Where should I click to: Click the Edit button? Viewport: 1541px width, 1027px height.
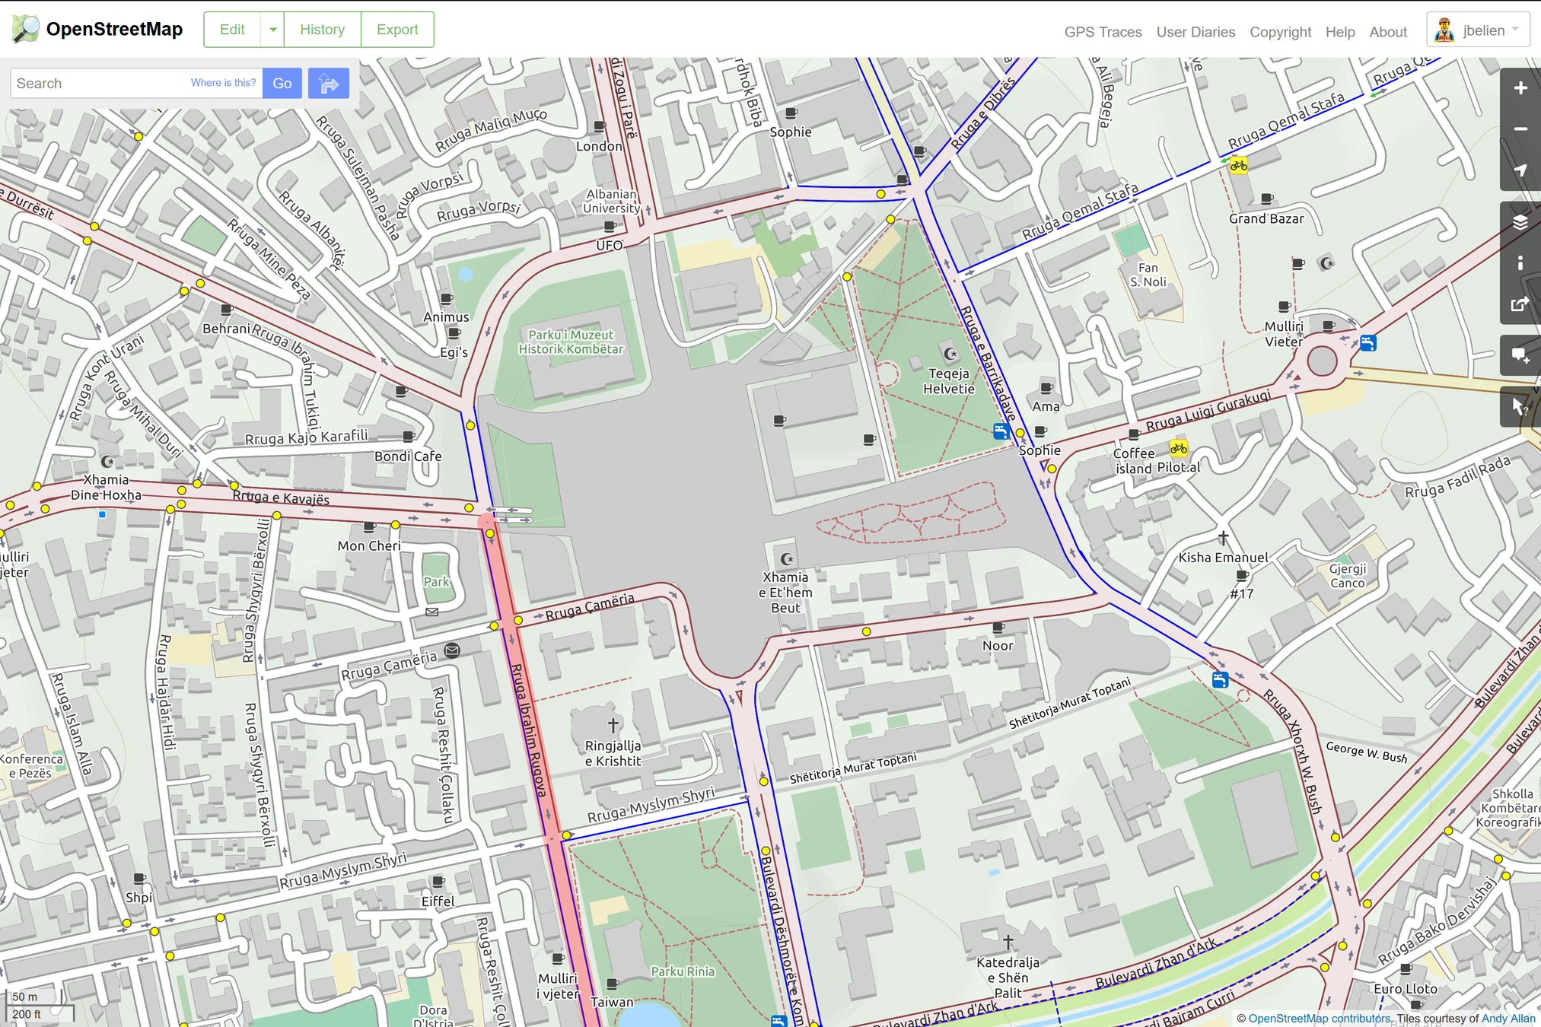[232, 30]
